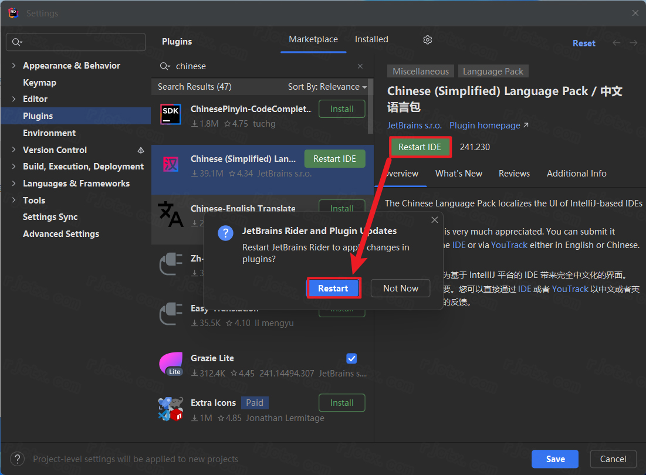
Task: Expand Appearance & Behavior settings
Action: click(x=13, y=66)
